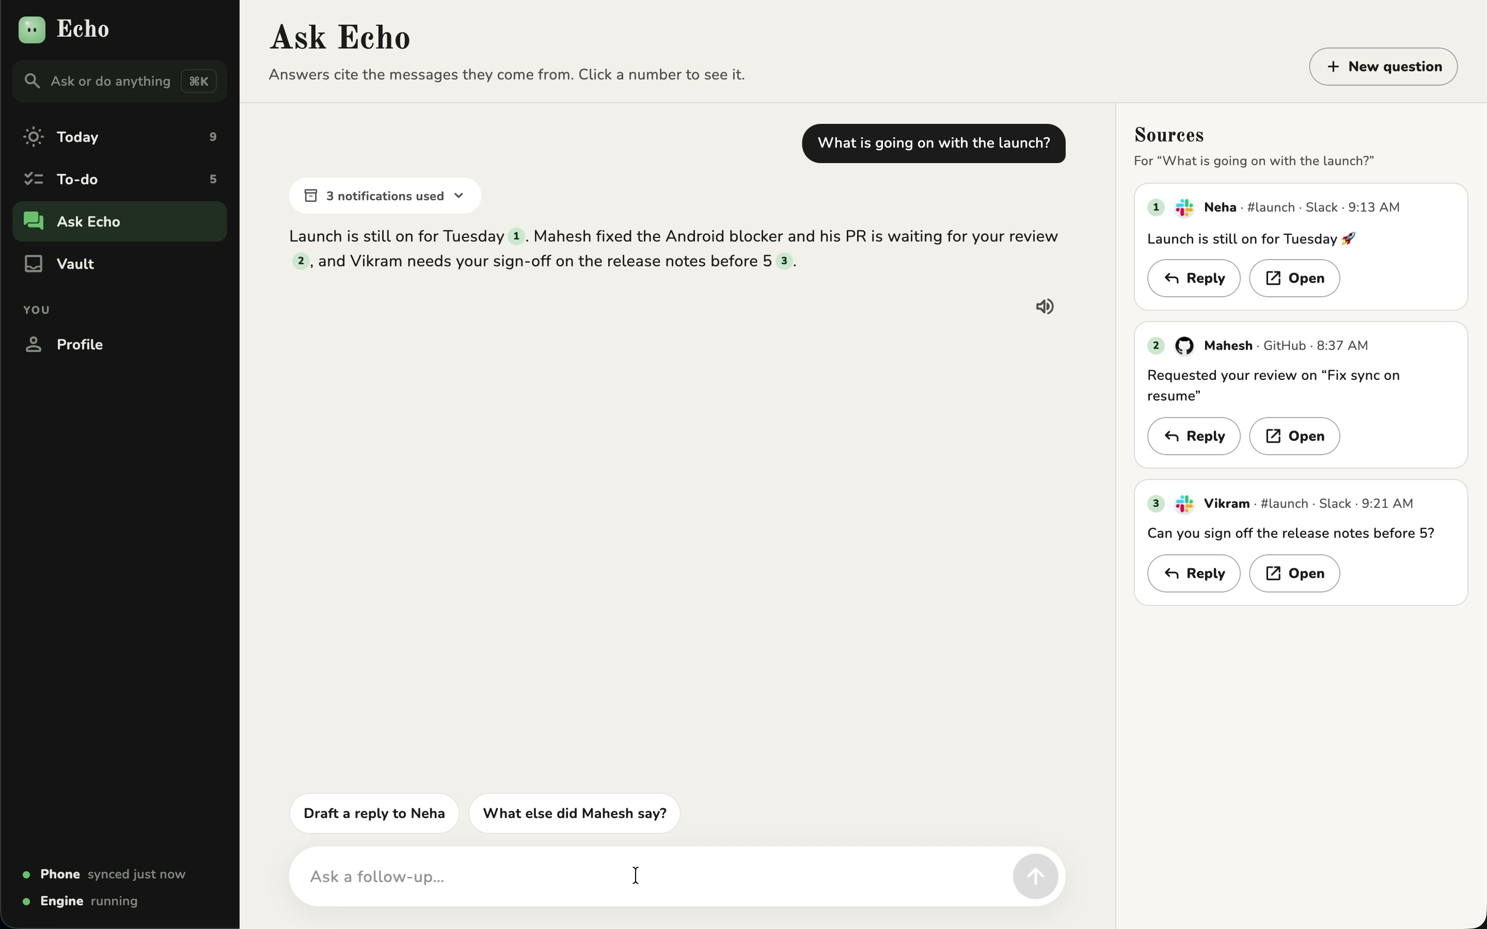Open the Vault section
Image resolution: width=1487 pixels, height=929 pixels.
pyautogui.click(x=120, y=264)
